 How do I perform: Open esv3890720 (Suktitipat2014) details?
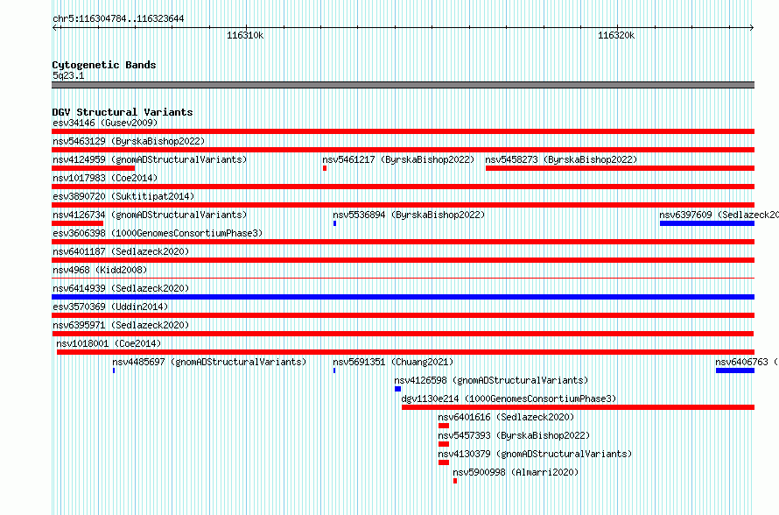point(123,196)
